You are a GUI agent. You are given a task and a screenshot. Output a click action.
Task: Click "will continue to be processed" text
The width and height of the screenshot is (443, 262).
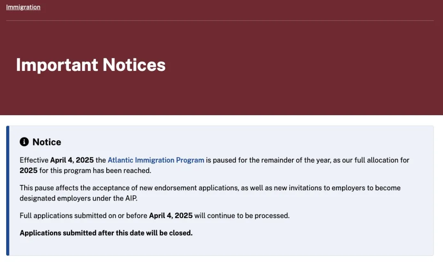click(242, 216)
